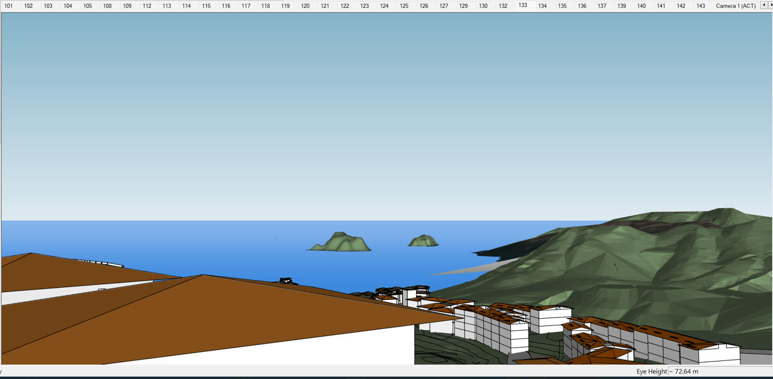Click scene tab 120
Screen dimensions: 773x379
pos(305,6)
